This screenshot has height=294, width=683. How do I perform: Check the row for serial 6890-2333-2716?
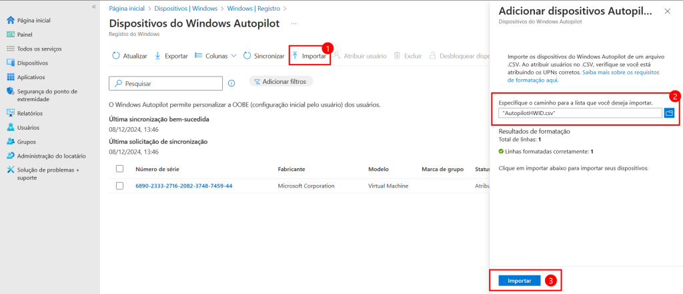click(120, 186)
